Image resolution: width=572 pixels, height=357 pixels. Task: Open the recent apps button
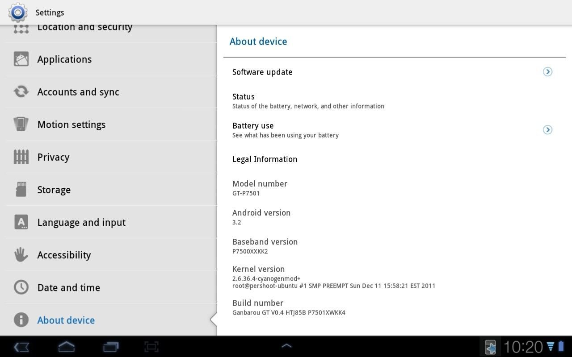pyautogui.click(x=111, y=347)
